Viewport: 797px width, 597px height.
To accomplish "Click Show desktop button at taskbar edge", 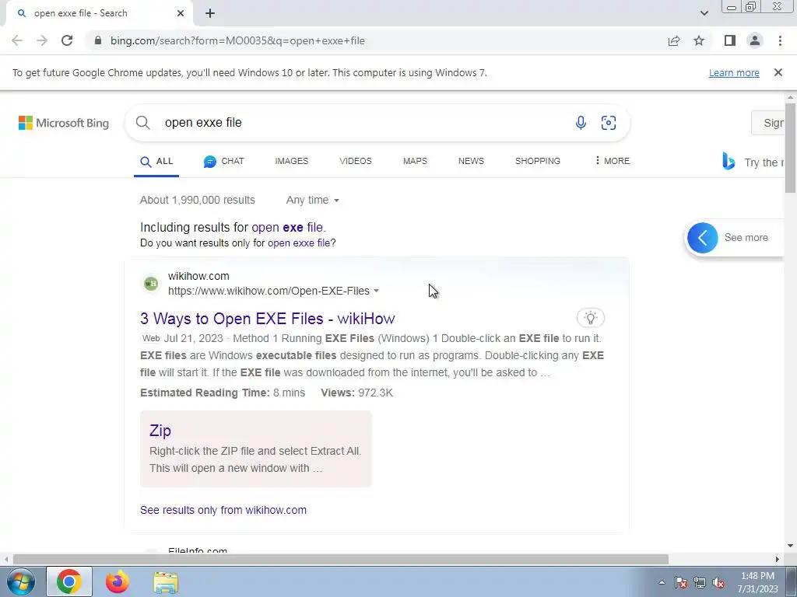I will pyautogui.click(x=792, y=581).
